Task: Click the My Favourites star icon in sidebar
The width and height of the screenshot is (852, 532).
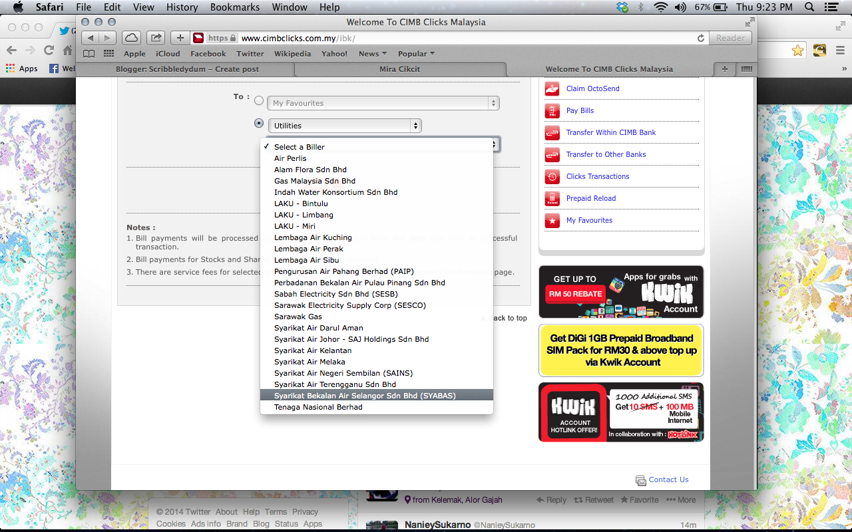Action: 552,221
